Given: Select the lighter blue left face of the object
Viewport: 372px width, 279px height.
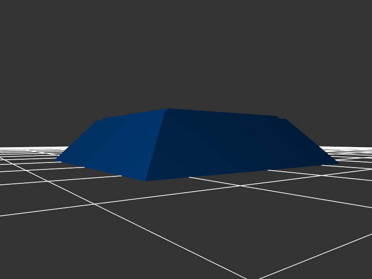Looking at the screenshot, I should coord(116,144).
